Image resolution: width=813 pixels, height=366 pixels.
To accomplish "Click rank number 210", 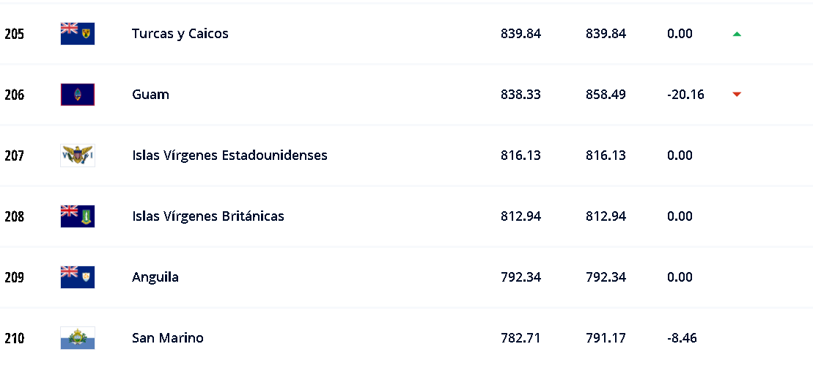I will coord(14,338).
